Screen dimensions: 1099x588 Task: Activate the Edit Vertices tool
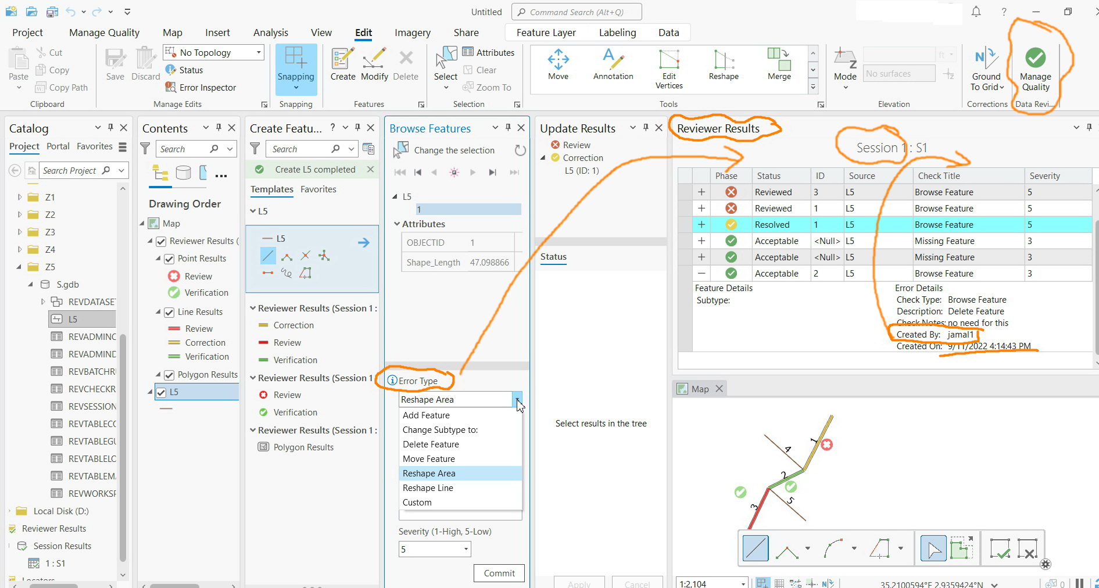click(x=669, y=69)
